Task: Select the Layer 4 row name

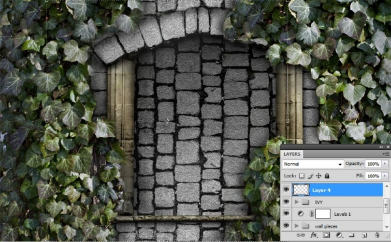Action: [x=321, y=190]
